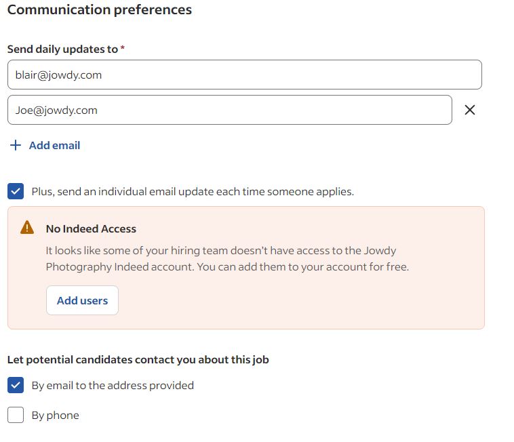Click the orange warning triangle icon

coord(27,228)
